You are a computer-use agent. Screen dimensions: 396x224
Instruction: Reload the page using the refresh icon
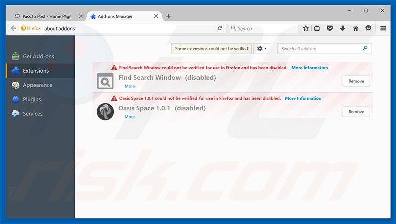pyautogui.click(x=220, y=28)
